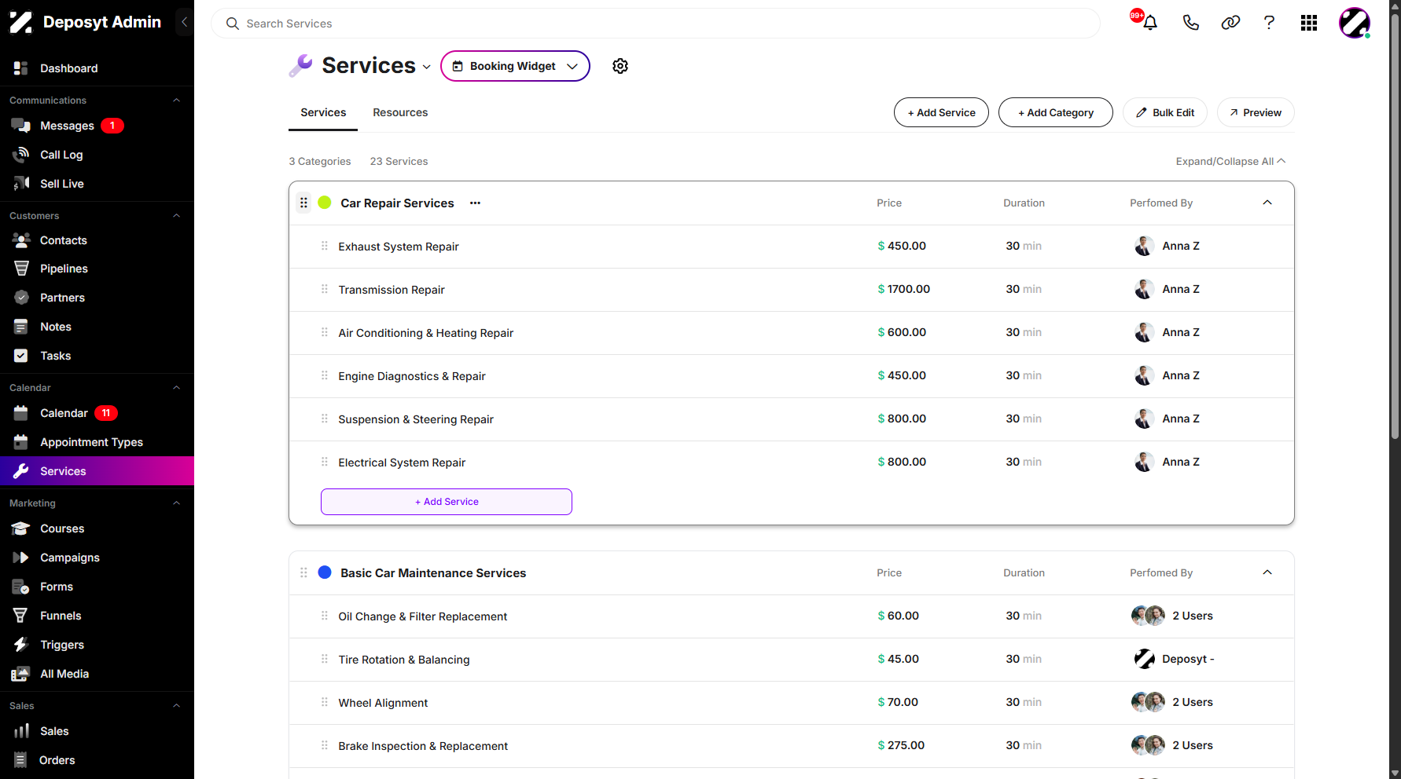Open the help question mark icon
The height and width of the screenshot is (779, 1401).
click(1269, 23)
